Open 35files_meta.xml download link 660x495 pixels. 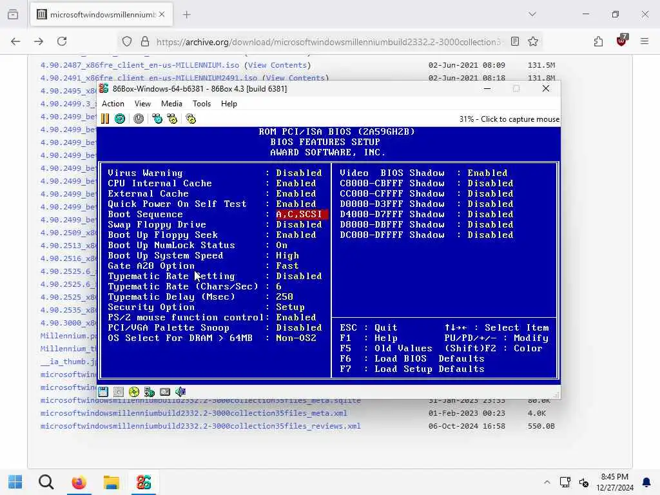point(193,413)
